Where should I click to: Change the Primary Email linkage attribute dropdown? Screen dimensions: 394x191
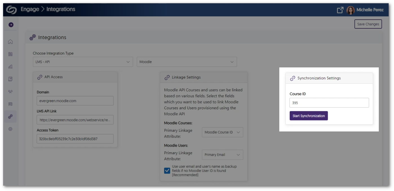click(x=222, y=154)
